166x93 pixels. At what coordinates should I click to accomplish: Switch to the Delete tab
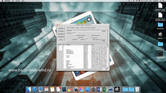click(78, 28)
